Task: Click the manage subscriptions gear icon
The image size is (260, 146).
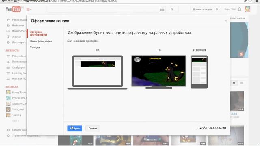Action: pyautogui.click(x=8, y=135)
